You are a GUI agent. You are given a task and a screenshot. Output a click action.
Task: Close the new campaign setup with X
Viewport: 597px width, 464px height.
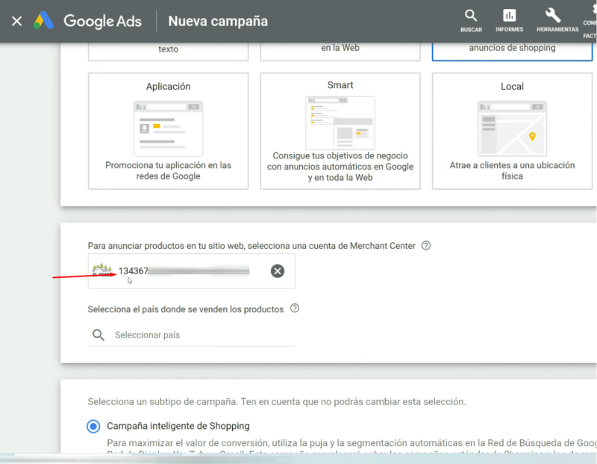[16, 21]
